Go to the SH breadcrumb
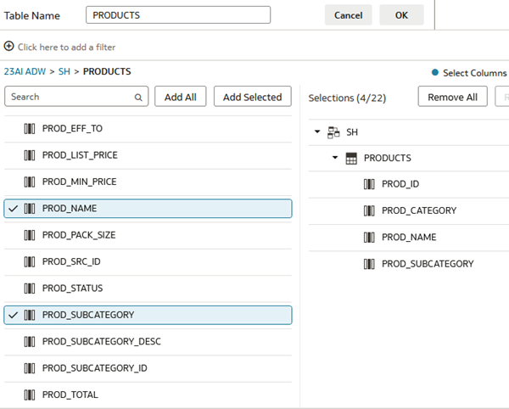This screenshot has height=409, width=509. [64, 72]
